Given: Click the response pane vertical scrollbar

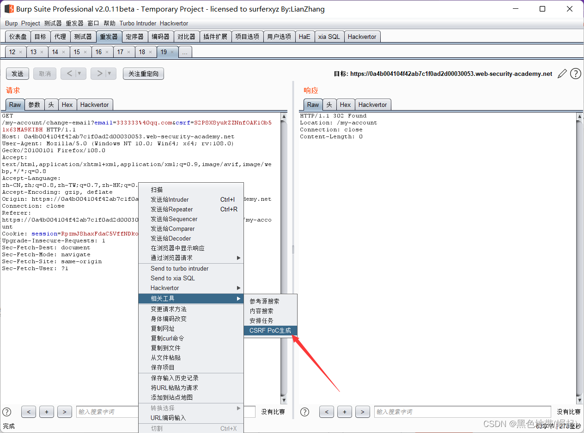Looking at the screenshot, I should click(x=580, y=258).
